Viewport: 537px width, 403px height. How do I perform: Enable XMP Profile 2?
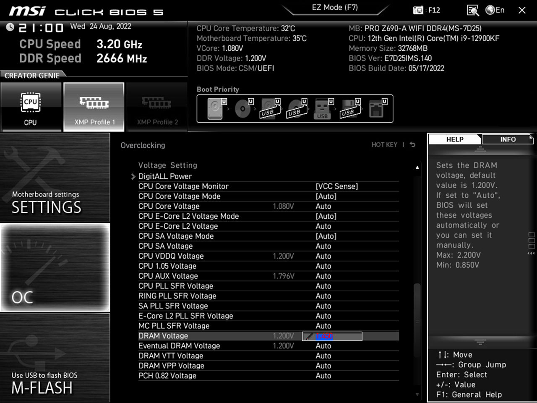pyautogui.click(x=157, y=107)
